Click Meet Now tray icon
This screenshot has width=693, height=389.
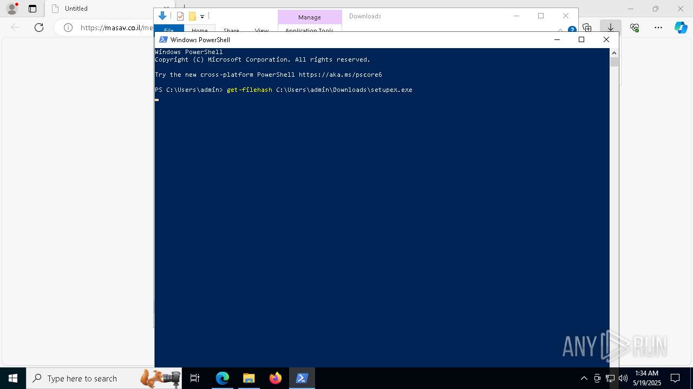(x=597, y=378)
